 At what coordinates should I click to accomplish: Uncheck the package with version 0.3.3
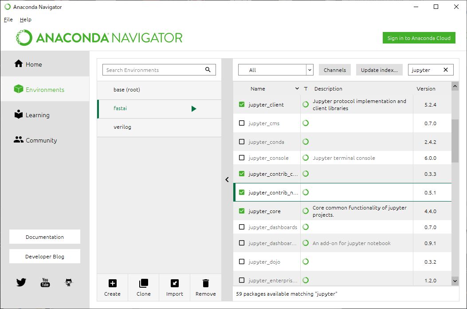(x=242, y=174)
